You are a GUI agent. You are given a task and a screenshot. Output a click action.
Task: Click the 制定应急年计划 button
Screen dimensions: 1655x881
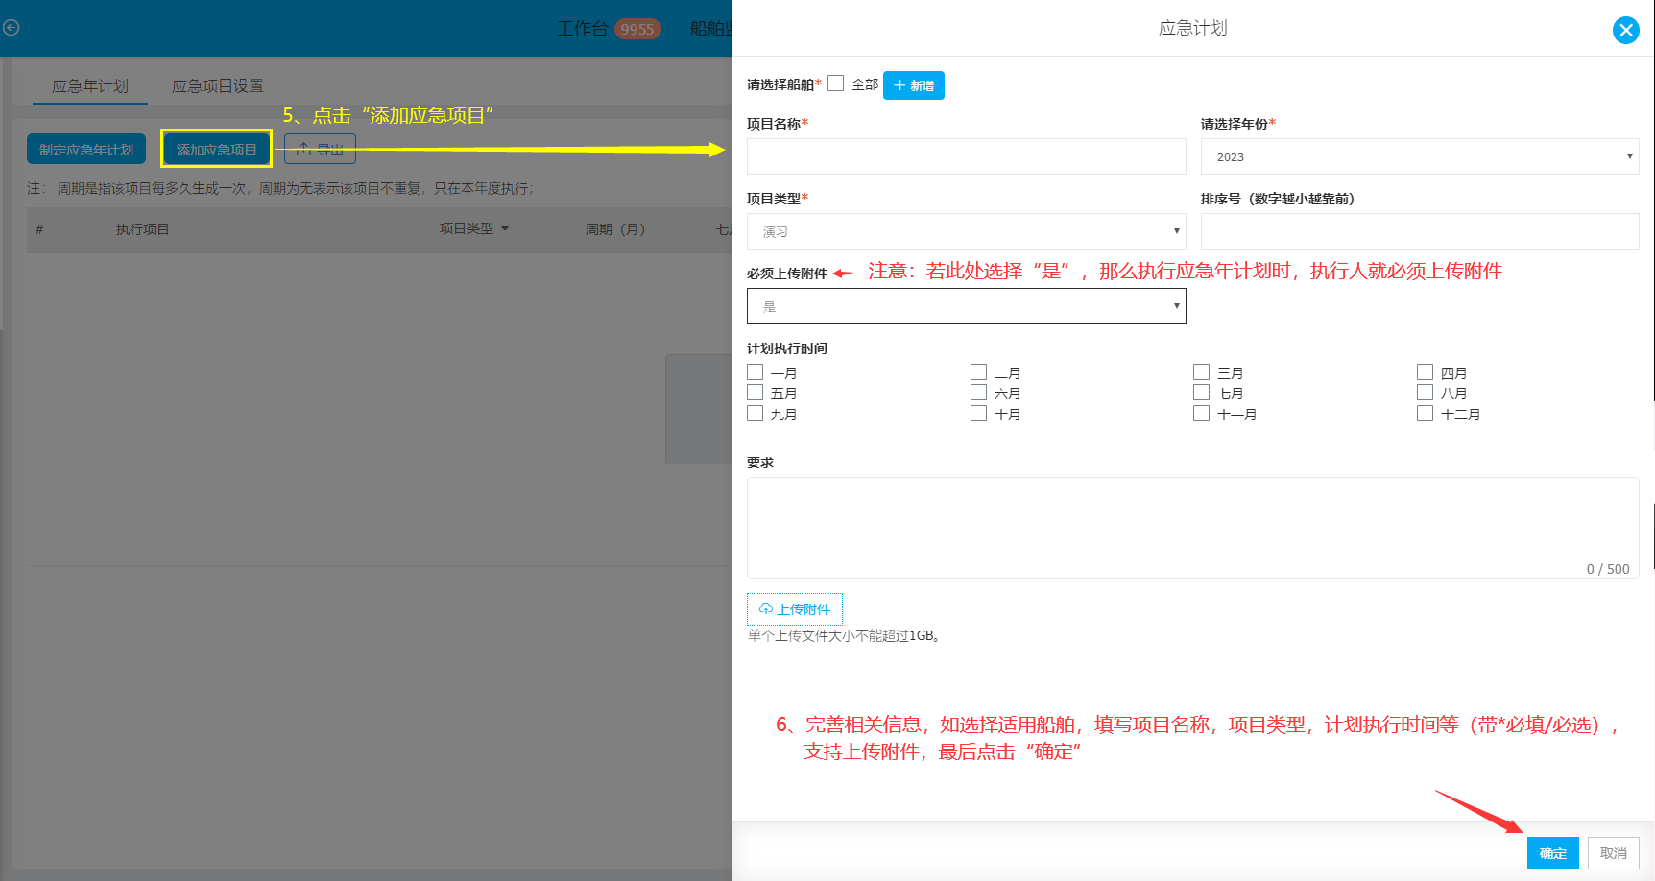pos(86,149)
